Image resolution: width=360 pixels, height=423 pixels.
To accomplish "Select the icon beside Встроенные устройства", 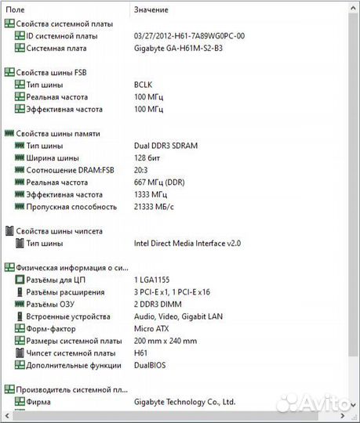I will (20, 316).
